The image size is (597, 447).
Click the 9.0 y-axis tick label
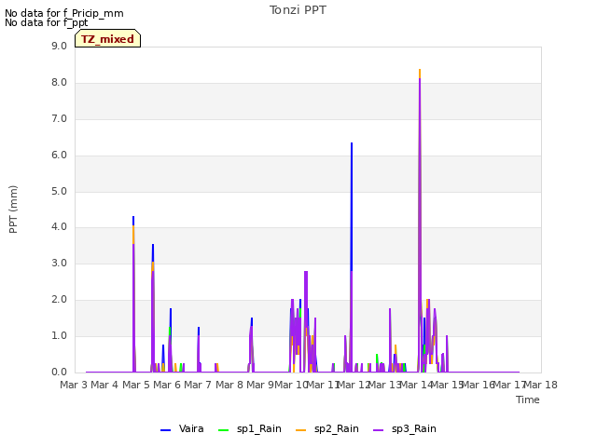tap(59, 46)
